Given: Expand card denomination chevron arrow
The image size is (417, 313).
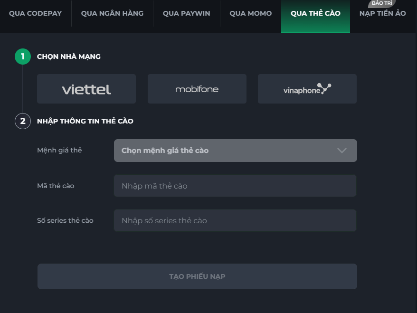Looking at the screenshot, I should tap(342, 151).
